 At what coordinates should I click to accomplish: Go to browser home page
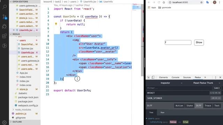164,2
